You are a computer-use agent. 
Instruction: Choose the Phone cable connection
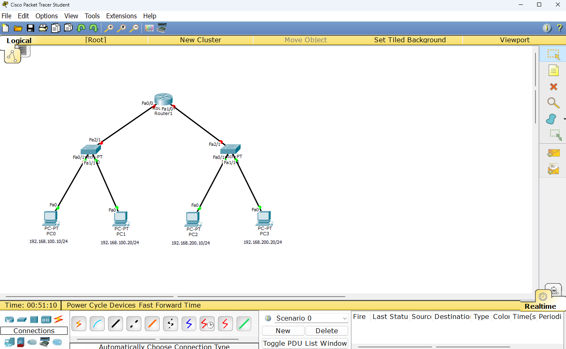[x=171, y=324]
